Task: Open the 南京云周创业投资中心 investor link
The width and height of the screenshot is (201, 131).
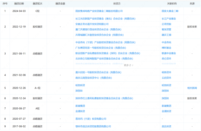Action: coord(94,78)
